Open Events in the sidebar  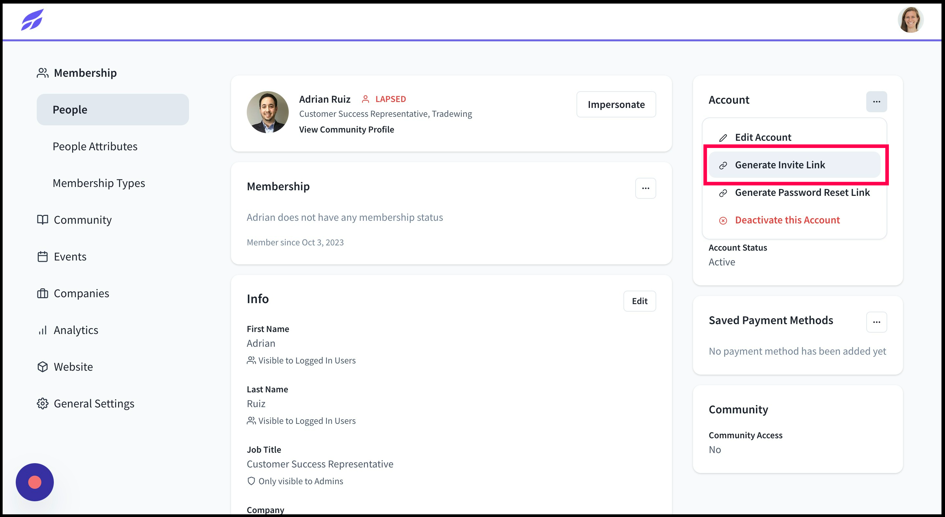[70, 256]
